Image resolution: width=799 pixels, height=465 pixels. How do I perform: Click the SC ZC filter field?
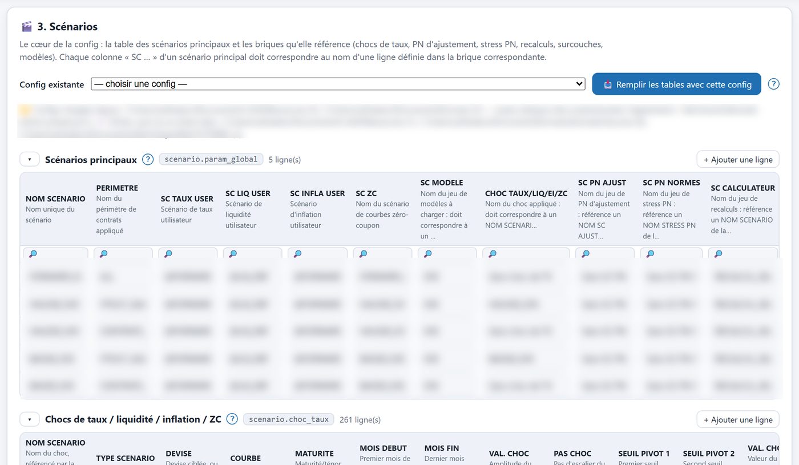[382, 253]
